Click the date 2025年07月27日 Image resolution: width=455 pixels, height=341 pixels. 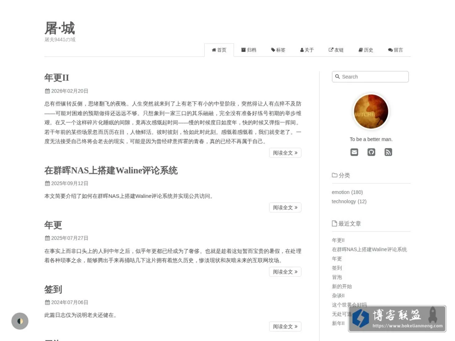pos(70,238)
